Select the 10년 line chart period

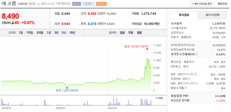tap(72, 33)
